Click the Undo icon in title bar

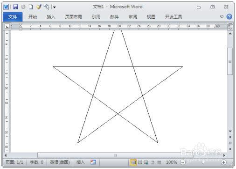click(23, 7)
